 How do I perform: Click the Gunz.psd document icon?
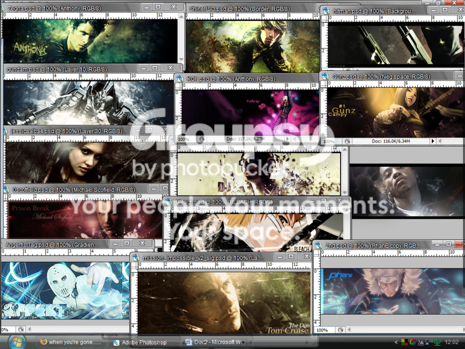click(325, 77)
